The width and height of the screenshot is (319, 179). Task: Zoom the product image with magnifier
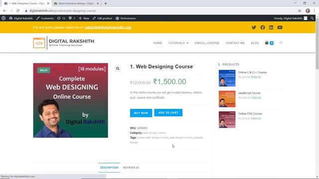(118, 69)
